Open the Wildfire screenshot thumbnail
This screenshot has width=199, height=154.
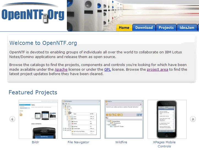click(124, 119)
